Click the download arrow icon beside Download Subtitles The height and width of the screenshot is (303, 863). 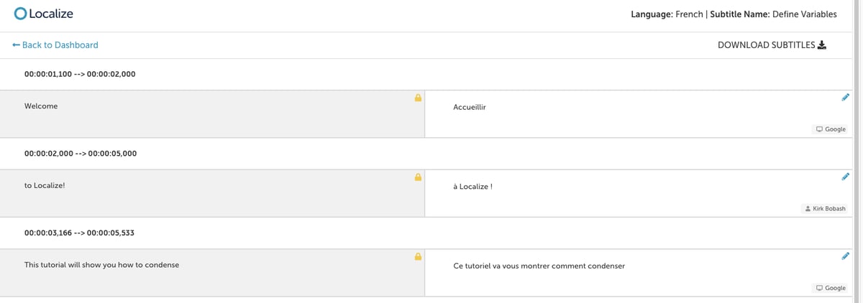click(822, 45)
